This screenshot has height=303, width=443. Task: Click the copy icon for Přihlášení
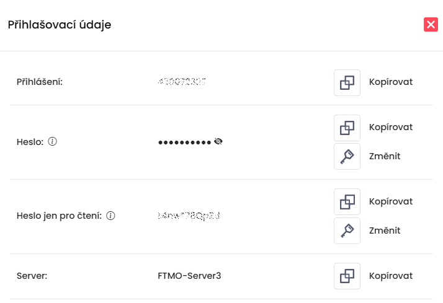[x=347, y=82]
